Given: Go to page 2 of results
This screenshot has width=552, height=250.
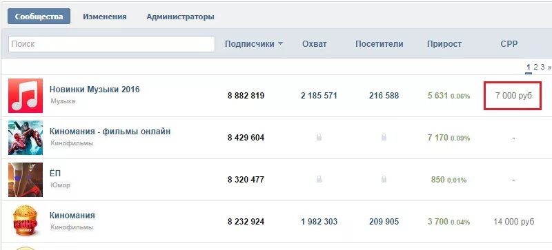Looking at the screenshot, I should (x=535, y=67).
